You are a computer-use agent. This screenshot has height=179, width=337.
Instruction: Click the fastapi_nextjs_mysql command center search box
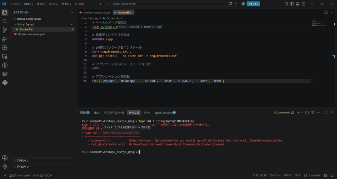pos(169,4)
